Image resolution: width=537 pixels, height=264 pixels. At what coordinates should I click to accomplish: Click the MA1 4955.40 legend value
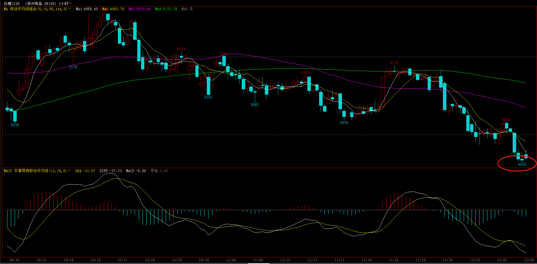87,9
